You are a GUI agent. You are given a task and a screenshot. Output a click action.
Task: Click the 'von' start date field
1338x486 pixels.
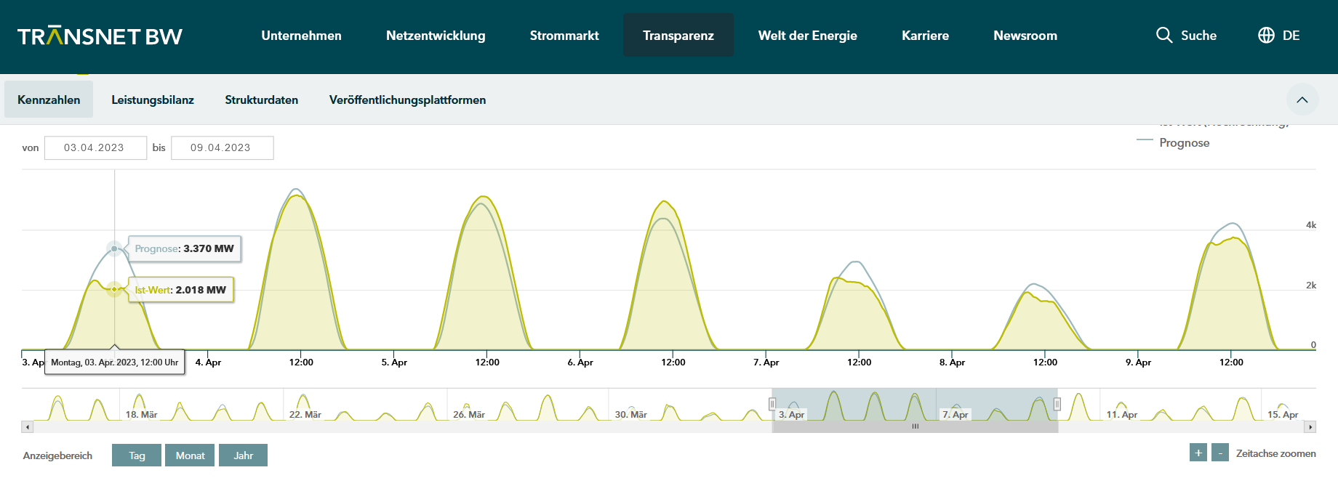pos(95,147)
